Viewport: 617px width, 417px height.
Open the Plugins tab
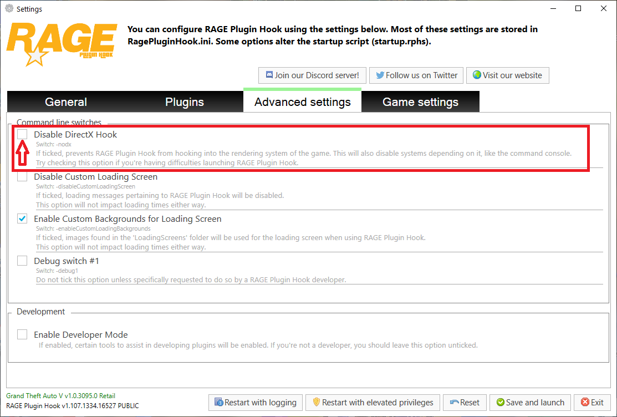[185, 102]
